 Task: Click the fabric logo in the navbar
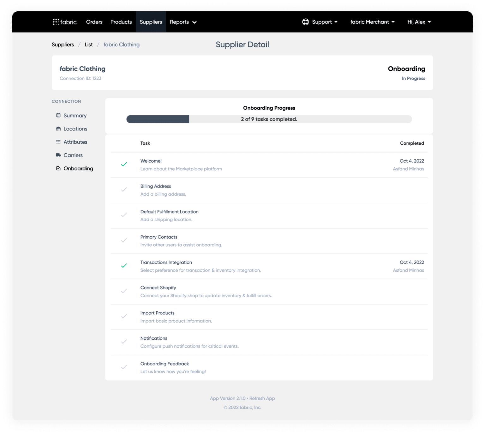(x=64, y=22)
